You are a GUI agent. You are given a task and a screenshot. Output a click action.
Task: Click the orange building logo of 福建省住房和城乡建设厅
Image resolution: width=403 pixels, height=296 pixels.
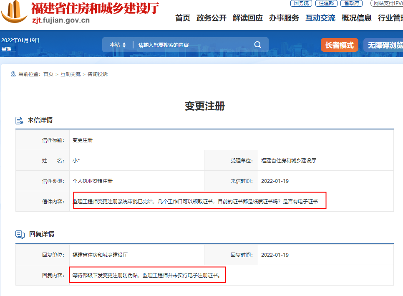pyautogui.click(x=14, y=13)
